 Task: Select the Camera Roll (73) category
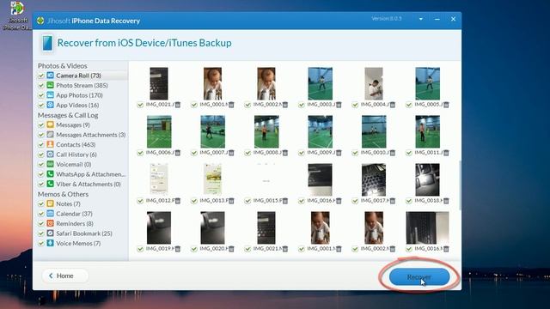pyautogui.click(x=82, y=76)
